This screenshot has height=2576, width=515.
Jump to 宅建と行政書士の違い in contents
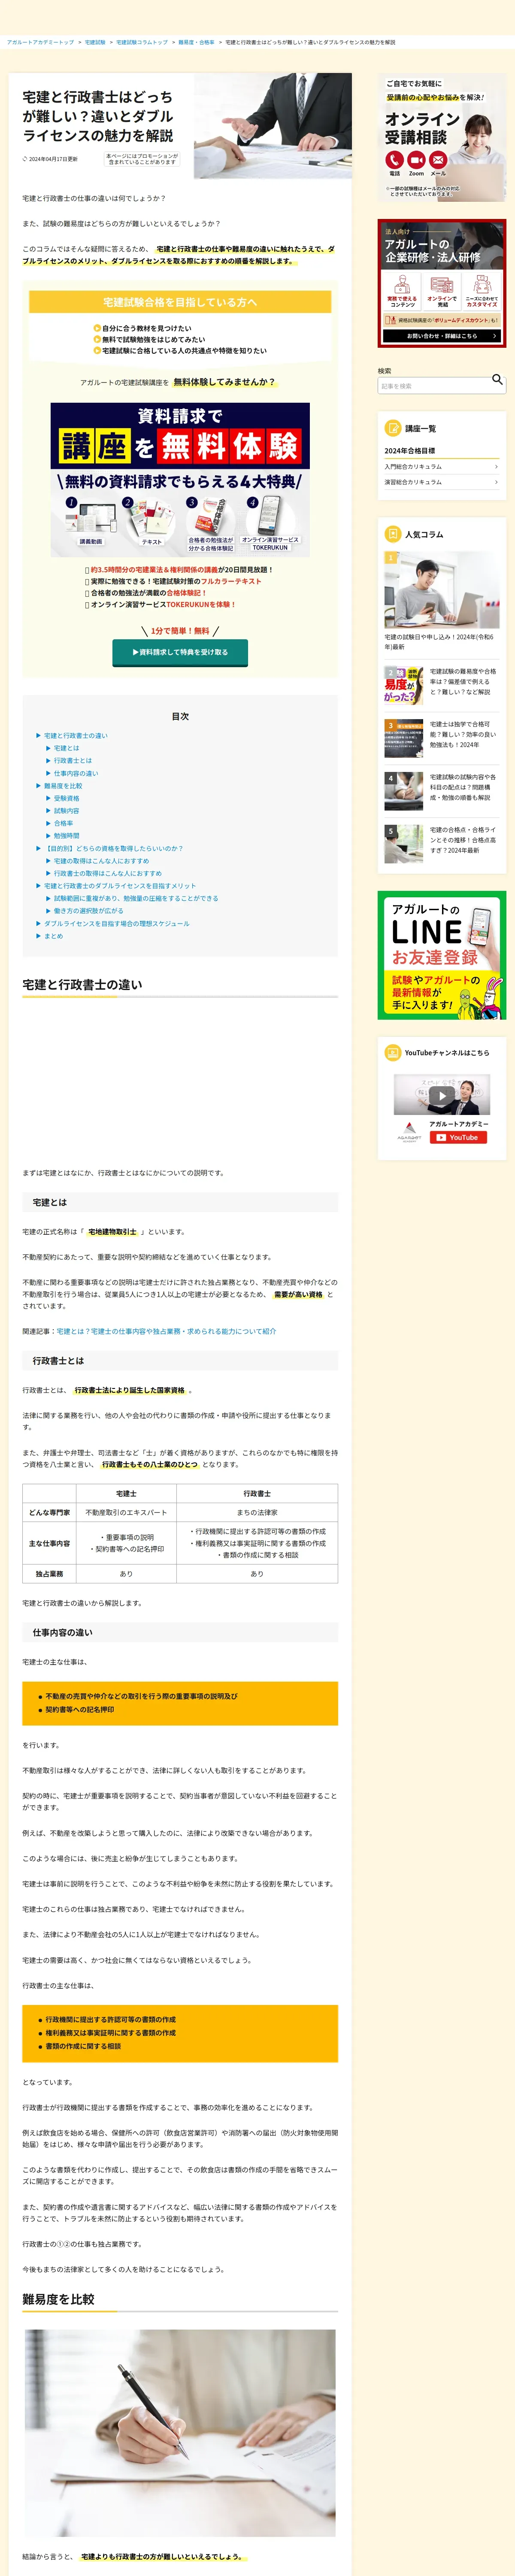[76, 735]
